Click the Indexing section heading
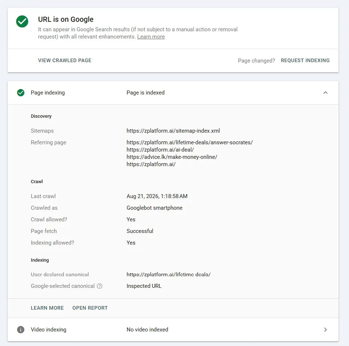This screenshot has width=349, height=346. point(40,260)
